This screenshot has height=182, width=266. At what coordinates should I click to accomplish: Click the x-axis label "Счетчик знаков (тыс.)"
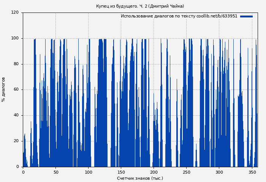[140, 178]
